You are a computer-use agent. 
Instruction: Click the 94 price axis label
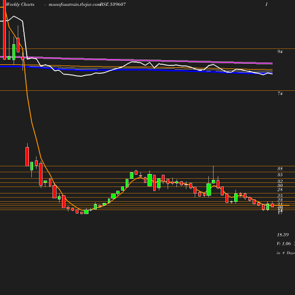pyautogui.click(x=280, y=51)
